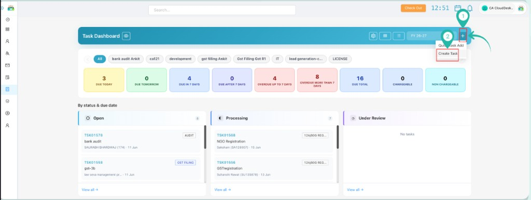Open the Due Today card
Viewport: 531px width, 200px height.
click(104, 80)
